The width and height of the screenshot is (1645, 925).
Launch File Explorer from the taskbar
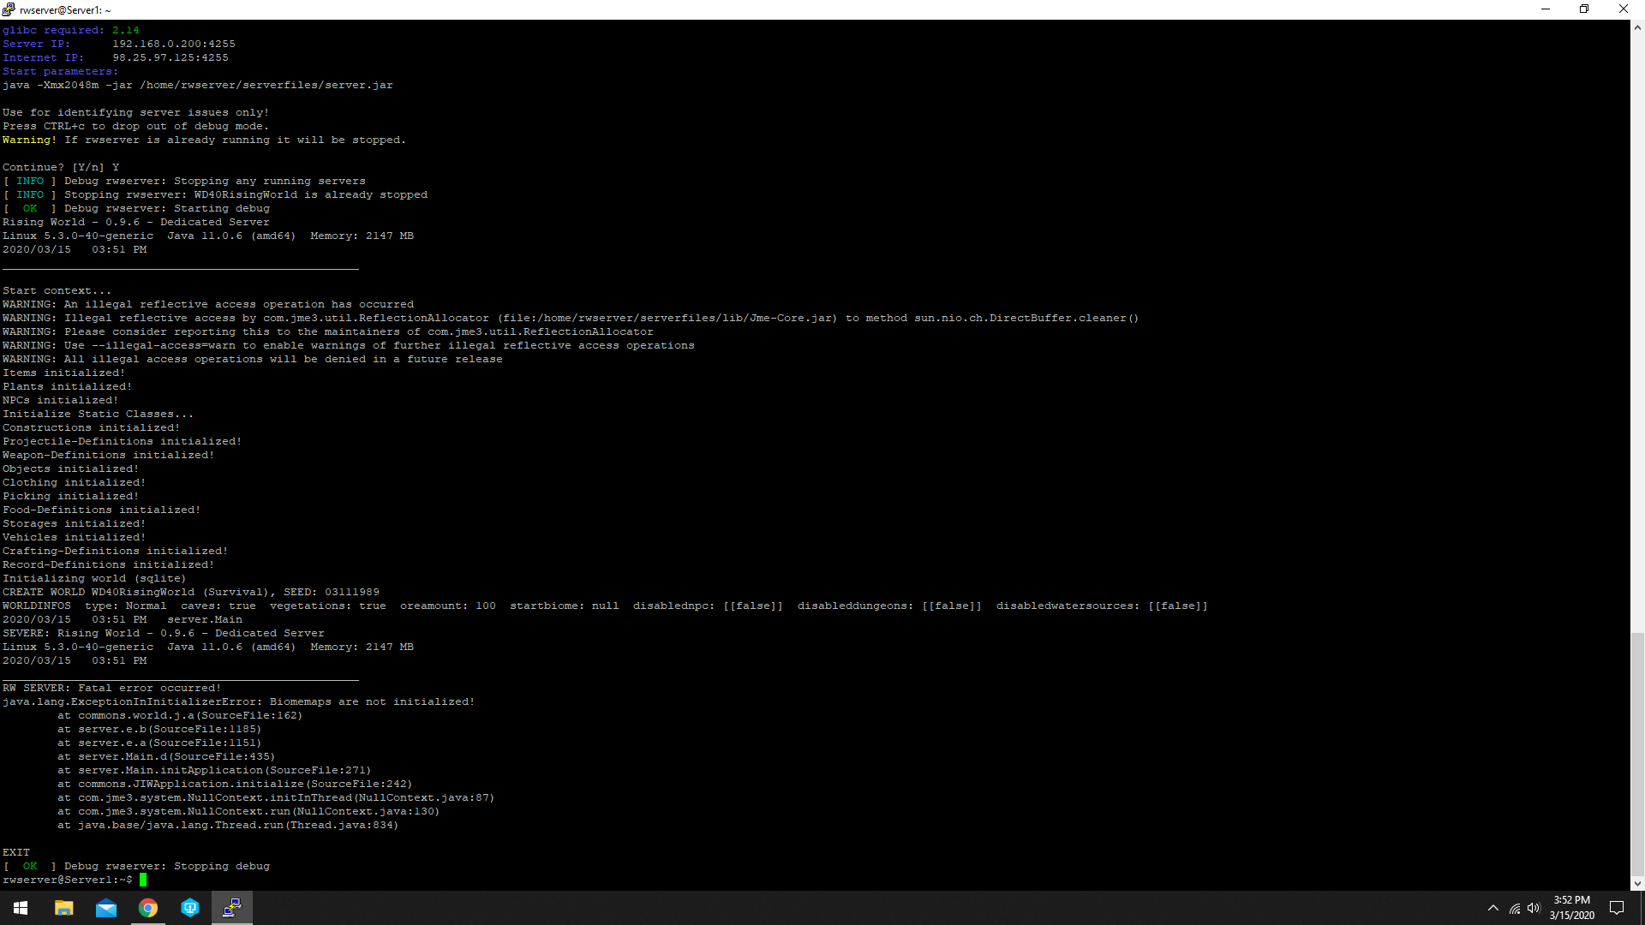[x=64, y=908]
